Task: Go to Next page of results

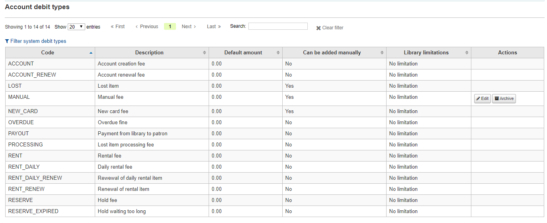Action: coord(189,27)
